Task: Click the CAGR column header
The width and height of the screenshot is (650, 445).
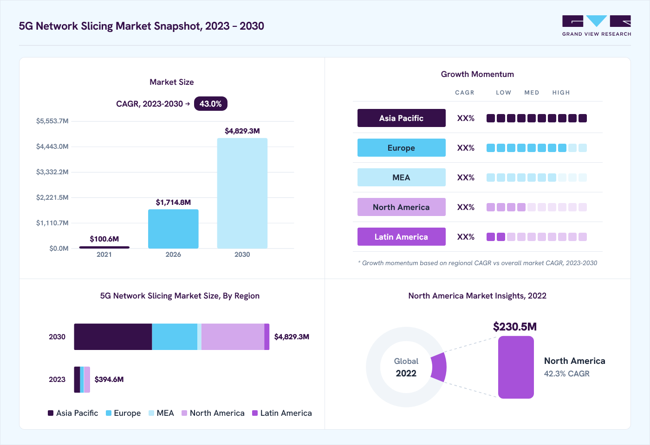Action: 465,93
